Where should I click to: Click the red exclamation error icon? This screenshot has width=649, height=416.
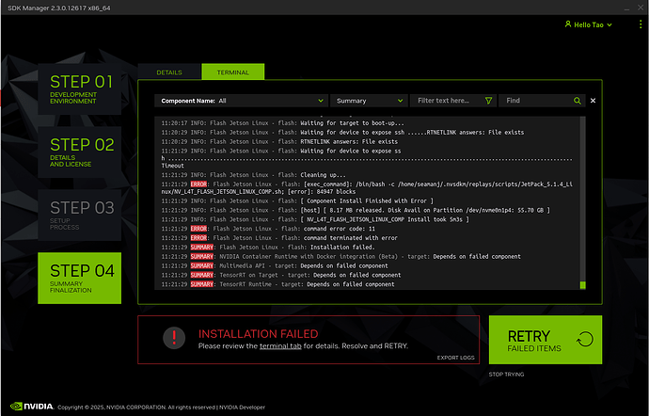coord(174,338)
